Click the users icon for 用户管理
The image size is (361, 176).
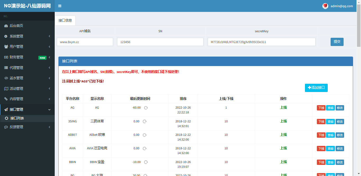coord(6,47)
